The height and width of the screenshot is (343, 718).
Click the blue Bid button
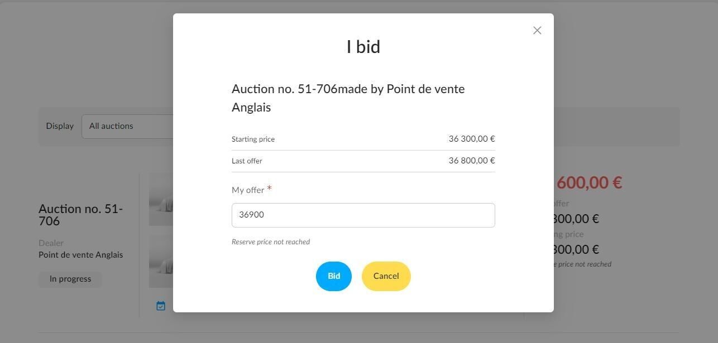[334, 276]
